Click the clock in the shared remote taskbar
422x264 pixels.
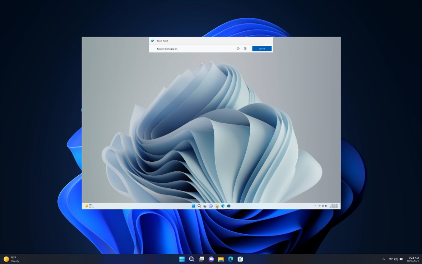(334, 206)
